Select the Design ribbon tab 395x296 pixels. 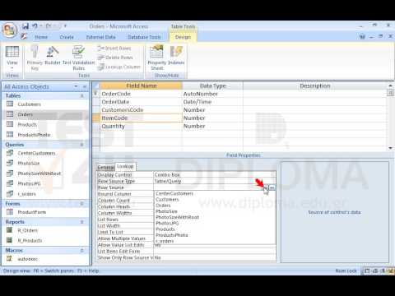[x=183, y=37]
